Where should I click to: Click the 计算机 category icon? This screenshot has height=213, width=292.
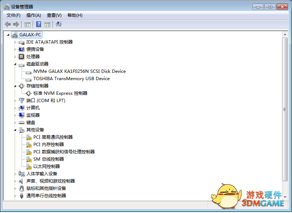(x=22, y=108)
